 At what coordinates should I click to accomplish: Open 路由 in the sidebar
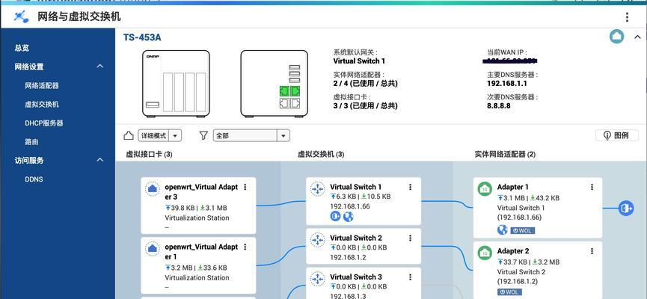pyautogui.click(x=31, y=142)
